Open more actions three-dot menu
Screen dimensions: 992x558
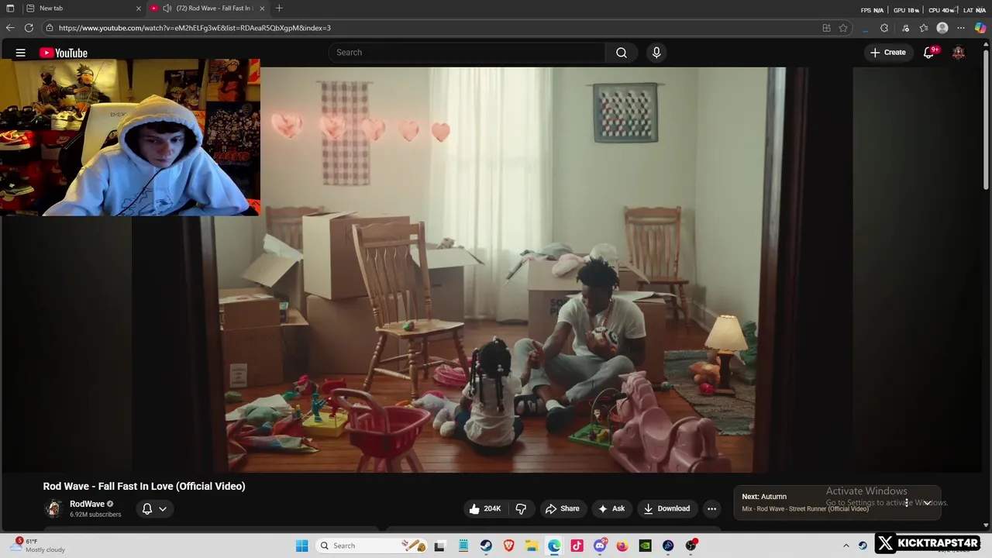click(x=711, y=508)
